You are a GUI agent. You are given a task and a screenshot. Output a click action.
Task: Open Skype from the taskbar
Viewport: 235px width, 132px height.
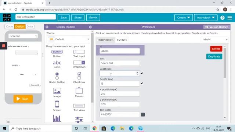coord(140,128)
